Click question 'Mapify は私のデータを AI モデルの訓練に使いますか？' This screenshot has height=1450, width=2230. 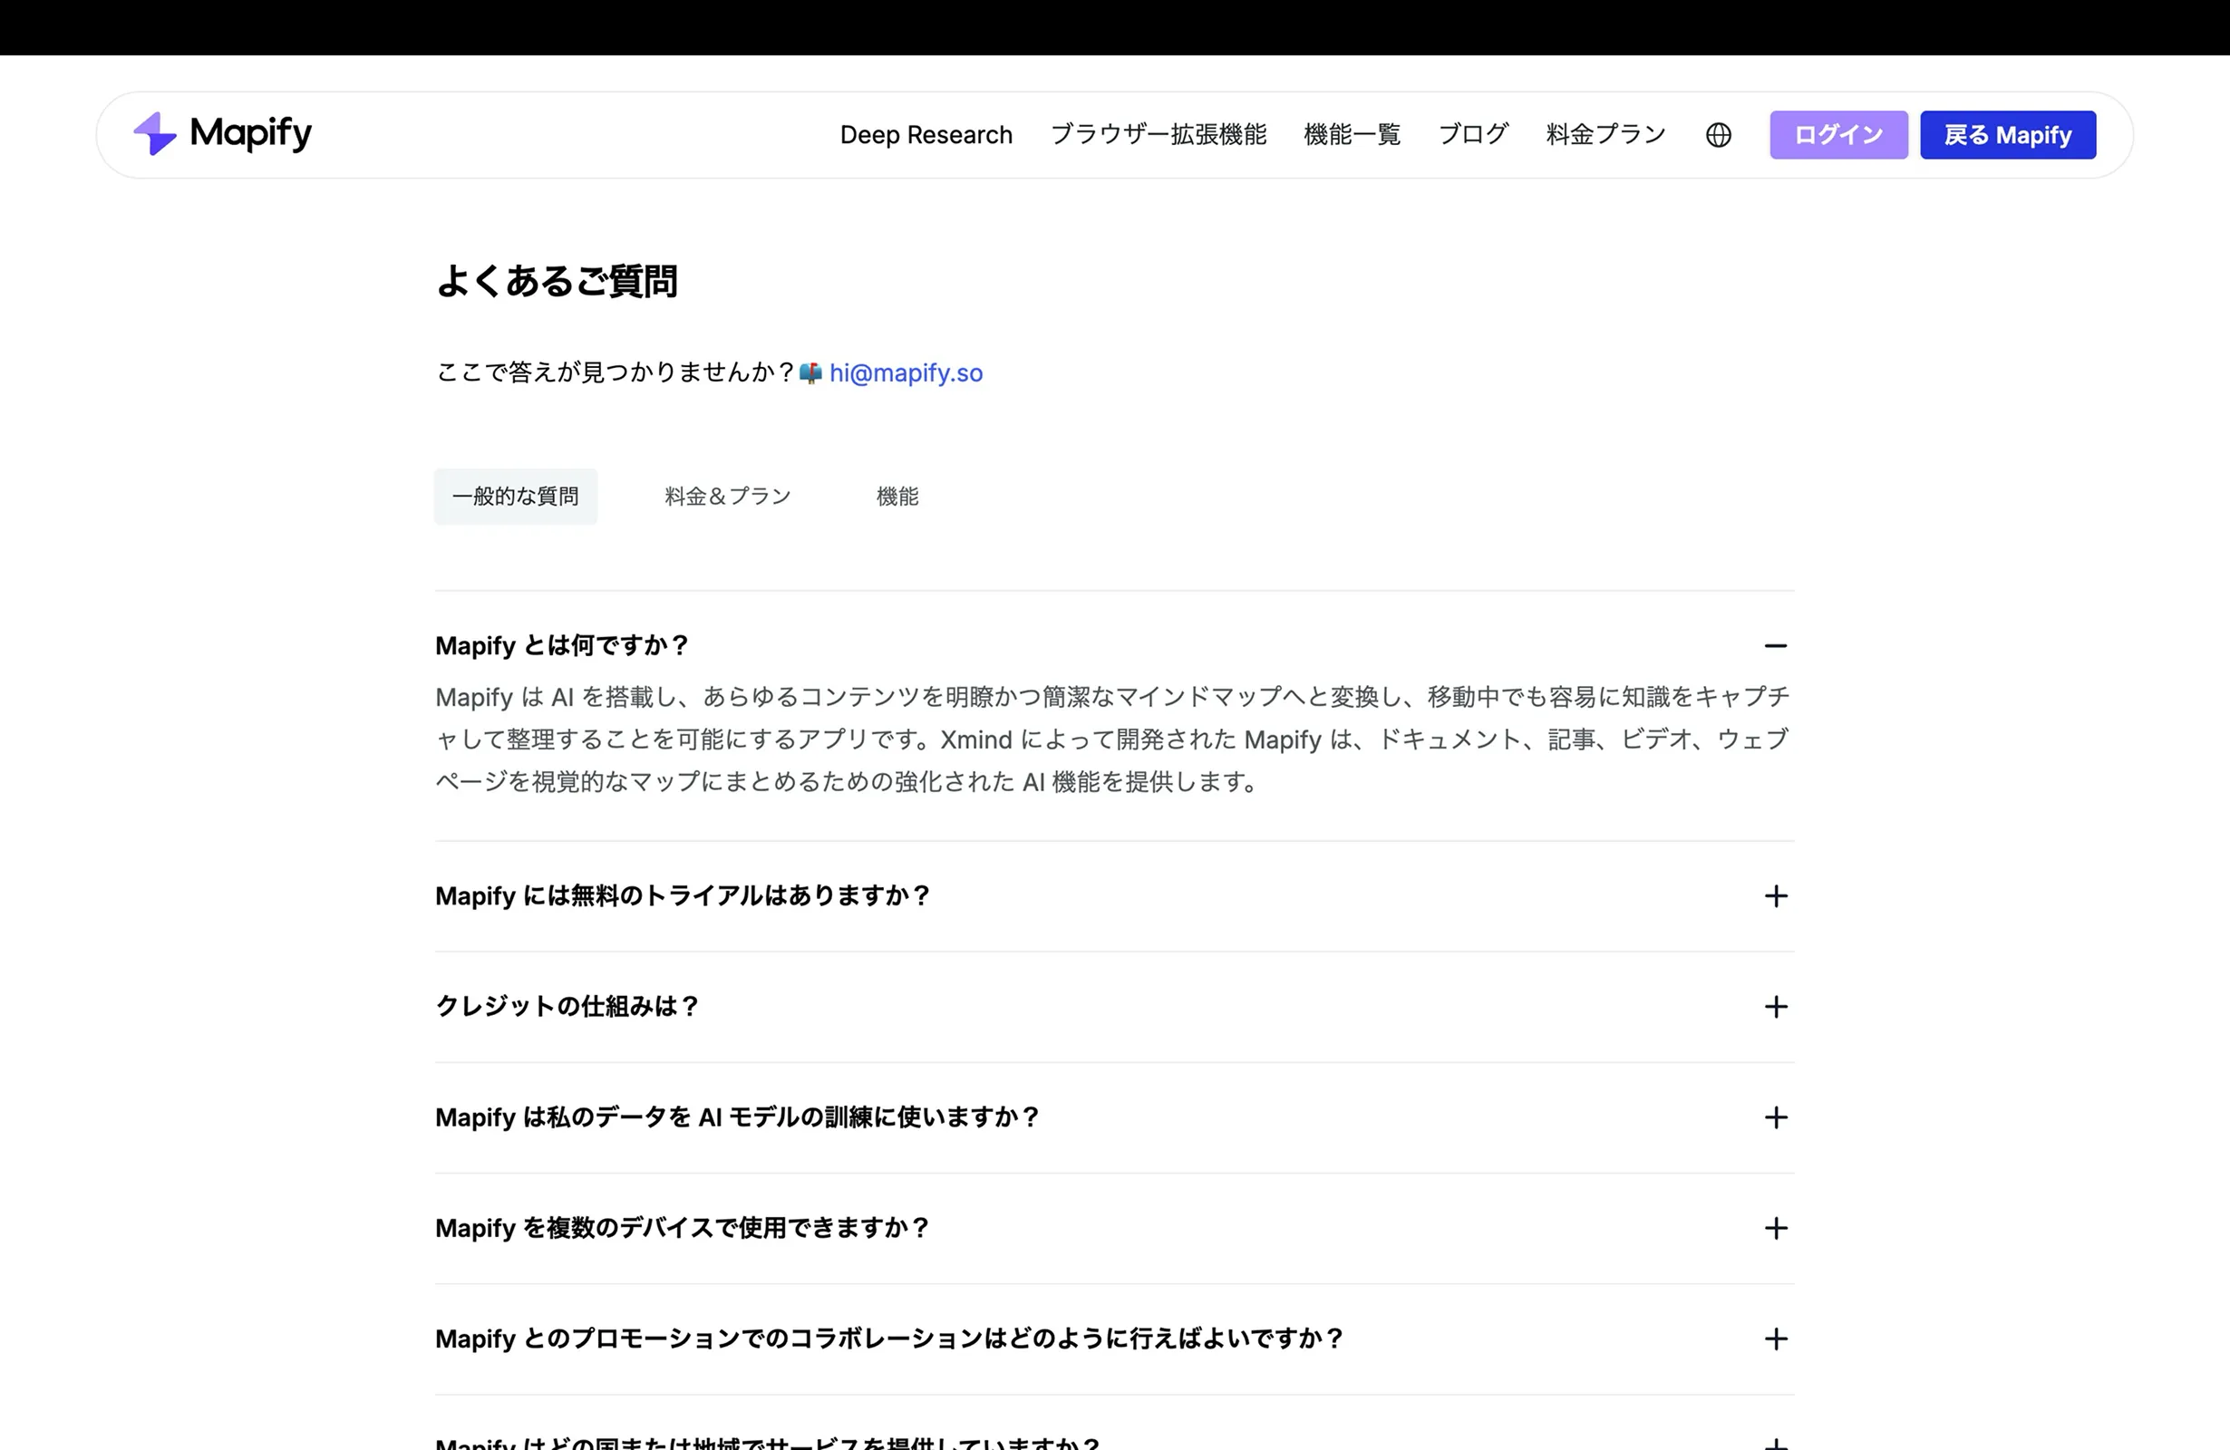(738, 1117)
